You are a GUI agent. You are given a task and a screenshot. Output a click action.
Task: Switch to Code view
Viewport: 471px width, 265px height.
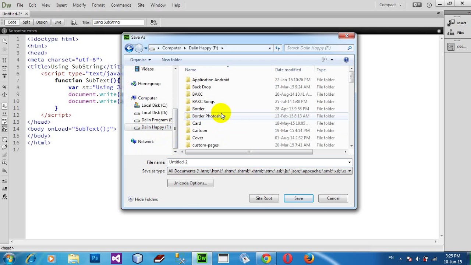coord(12,22)
